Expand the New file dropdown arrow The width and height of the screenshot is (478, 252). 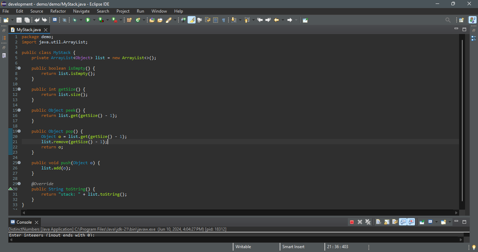(13, 20)
